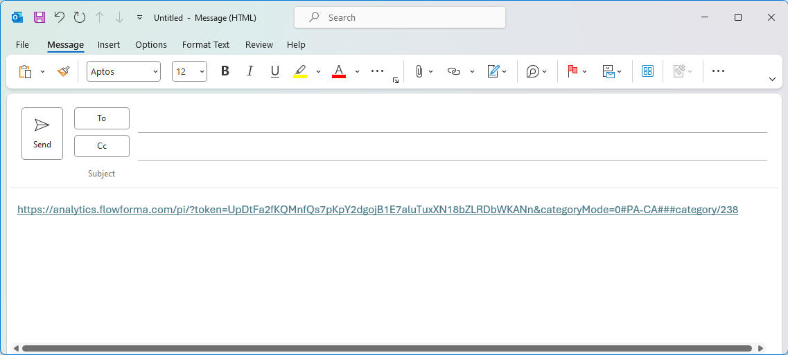The height and width of the screenshot is (355, 788).
Task: Go to the previous item (up arrow)
Action: point(100,17)
